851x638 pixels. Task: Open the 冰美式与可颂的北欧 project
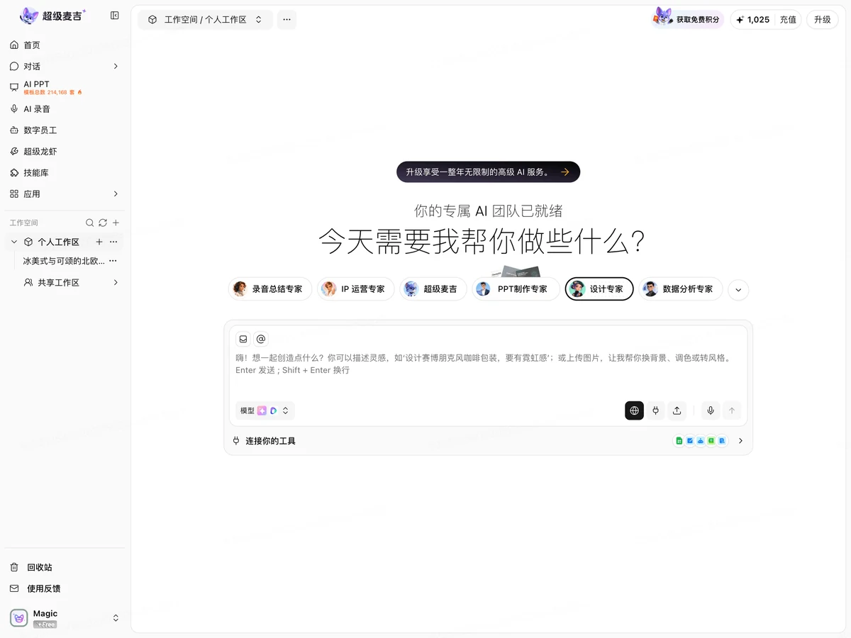click(x=64, y=261)
